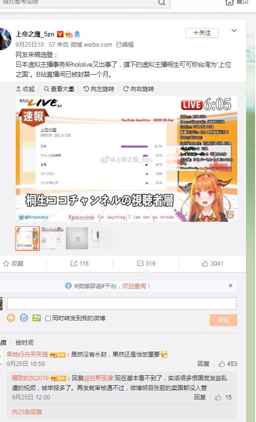
Task: Open the emoji picker smiley icon
Action: pos(11,318)
